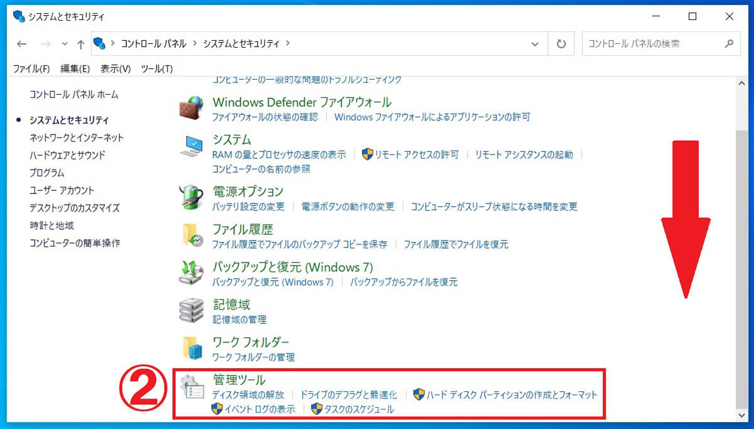Viewport: 754px width, 429px height.
Task: Open 電源オプション heading link
Action: [x=248, y=191]
